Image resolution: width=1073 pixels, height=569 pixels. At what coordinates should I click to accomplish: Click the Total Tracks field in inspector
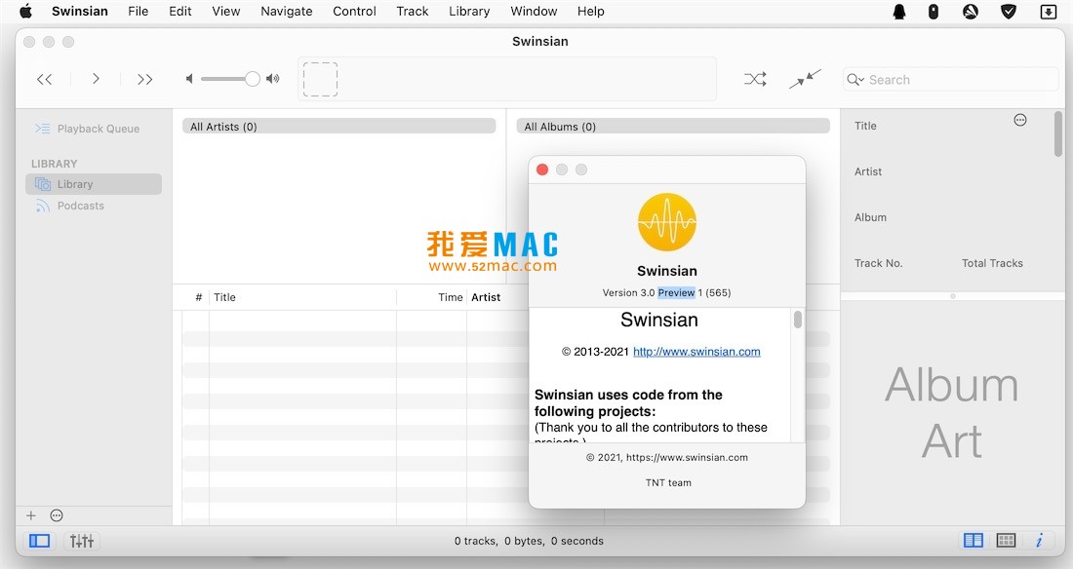coord(992,263)
